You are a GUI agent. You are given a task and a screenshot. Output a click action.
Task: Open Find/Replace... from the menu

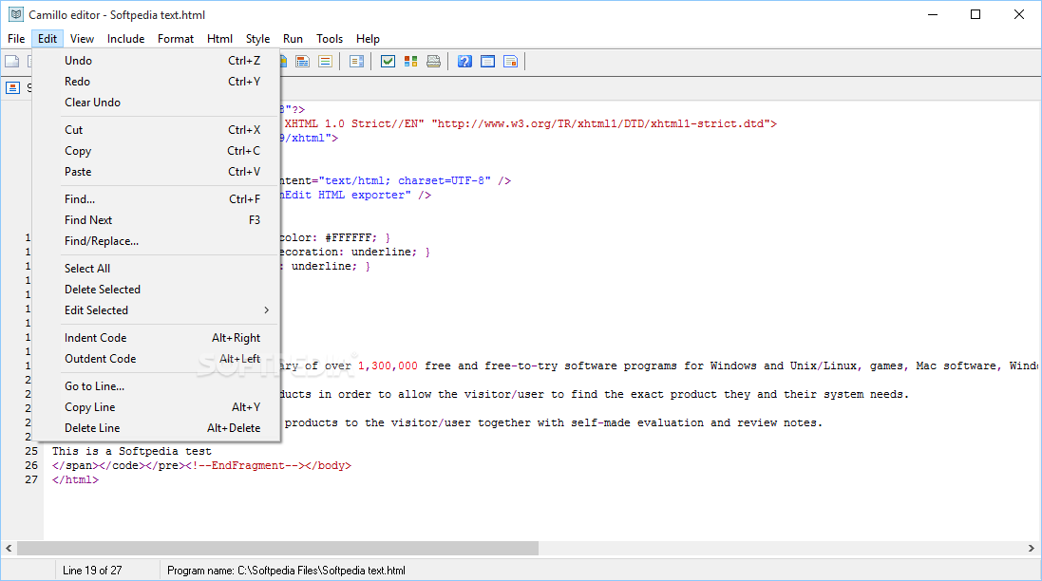(x=156, y=241)
